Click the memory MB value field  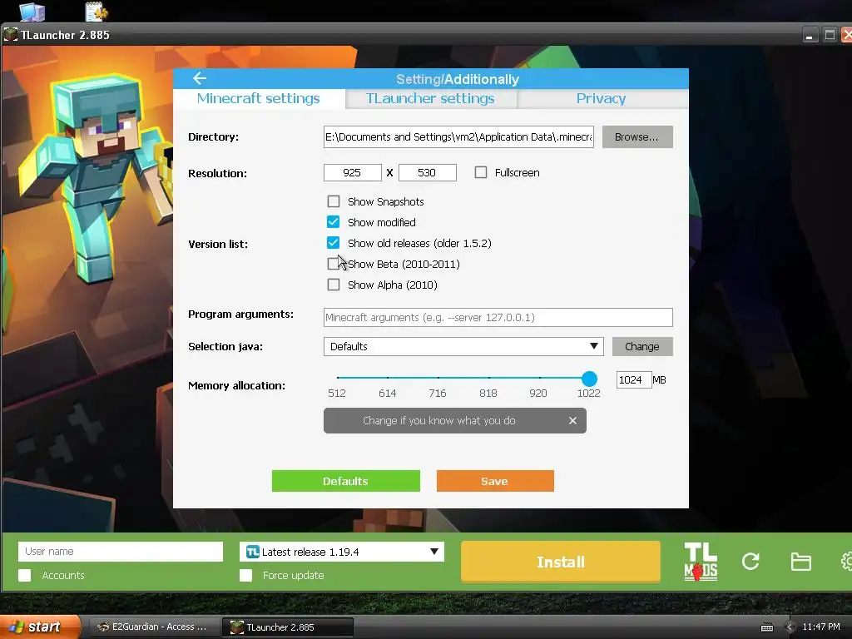pyautogui.click(x=633, y=379)
